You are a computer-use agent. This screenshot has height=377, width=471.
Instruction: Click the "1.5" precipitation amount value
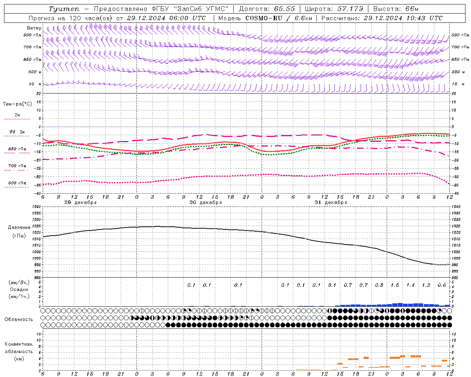click(x=395, y=285)
